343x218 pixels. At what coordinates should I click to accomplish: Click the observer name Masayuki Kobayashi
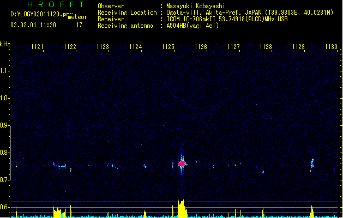pyautogui.click(x=195, y=6)
